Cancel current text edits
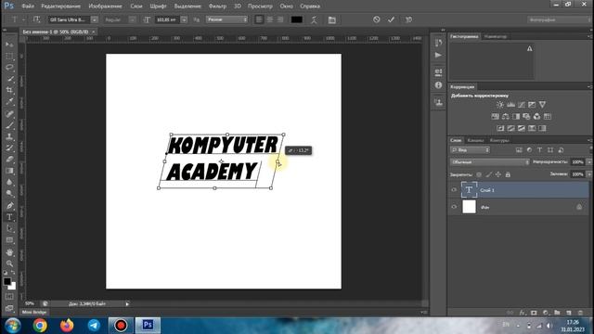Screen dimensions: 594x334 point(376,19)
